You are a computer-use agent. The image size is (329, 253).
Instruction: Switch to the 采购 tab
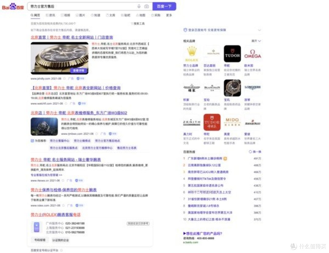pos(156,15)
